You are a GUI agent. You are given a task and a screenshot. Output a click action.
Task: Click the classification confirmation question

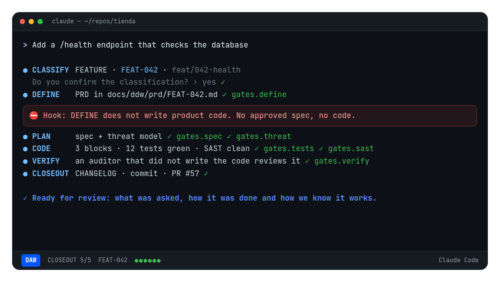click(110, 82)
